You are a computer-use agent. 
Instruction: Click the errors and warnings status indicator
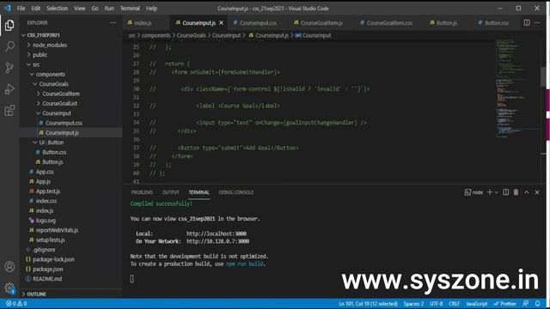point(16,303)
